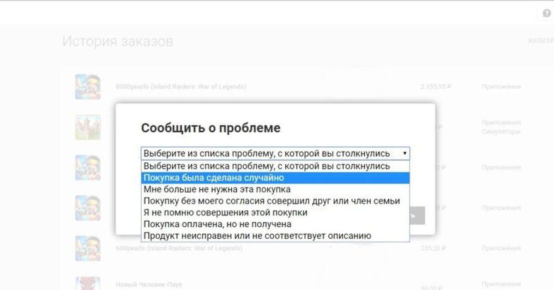The image size is (554, 290).
Task: Click '600pearls (Island Raiders: War of Legends)' title
Action: pyautogui.click(x=179, y=248)
